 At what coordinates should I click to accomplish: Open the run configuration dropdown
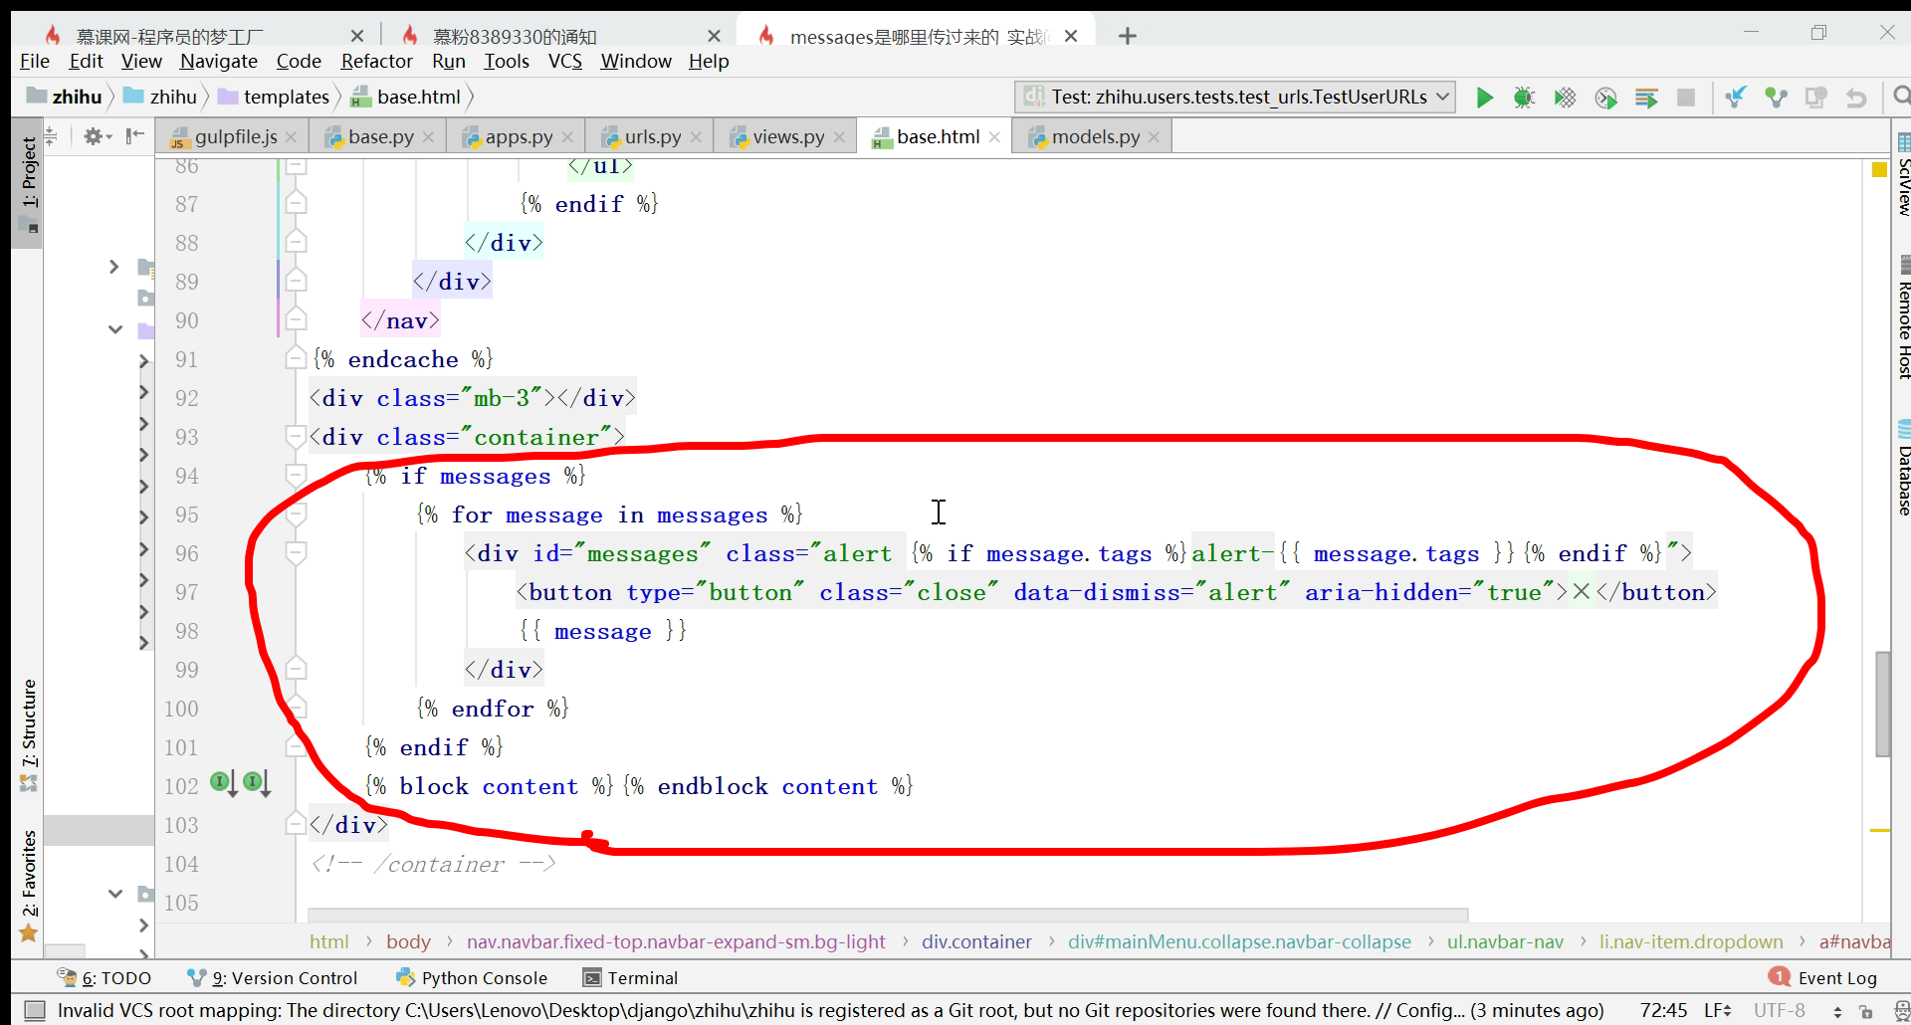(1235, 98)
